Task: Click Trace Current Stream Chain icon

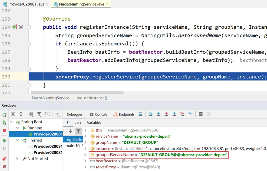Action: pyautogui.click(x=208, y=114)
